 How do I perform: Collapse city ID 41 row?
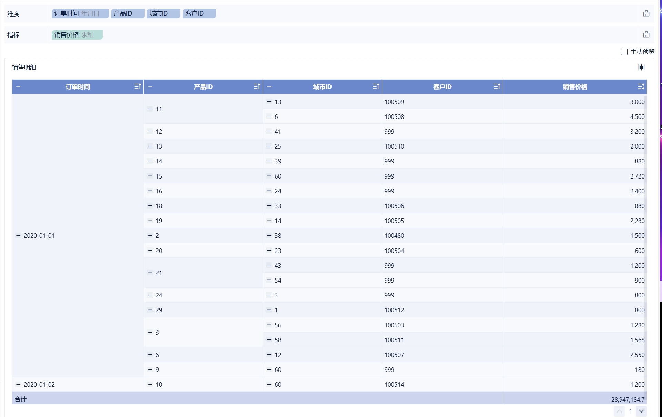click(269, 131)
